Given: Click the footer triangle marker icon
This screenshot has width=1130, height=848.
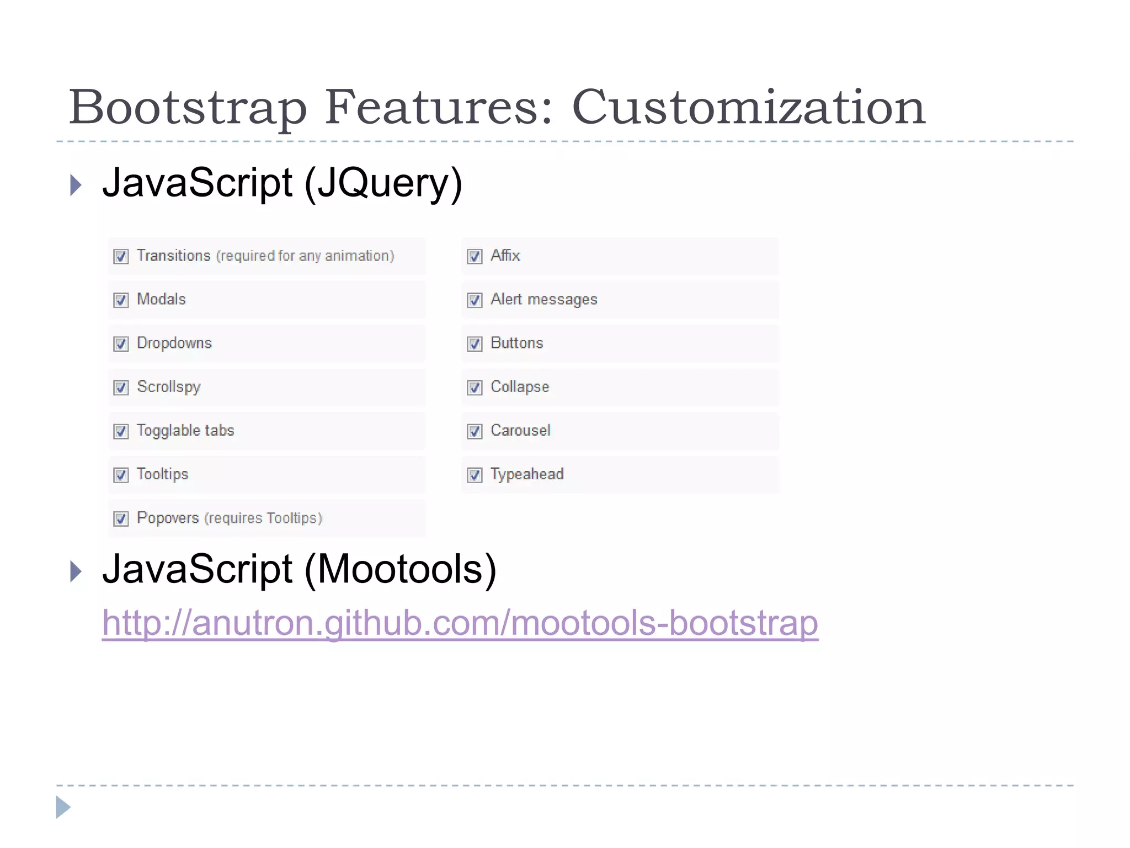Looking at the screenshot, I should [x=63, y=807].
